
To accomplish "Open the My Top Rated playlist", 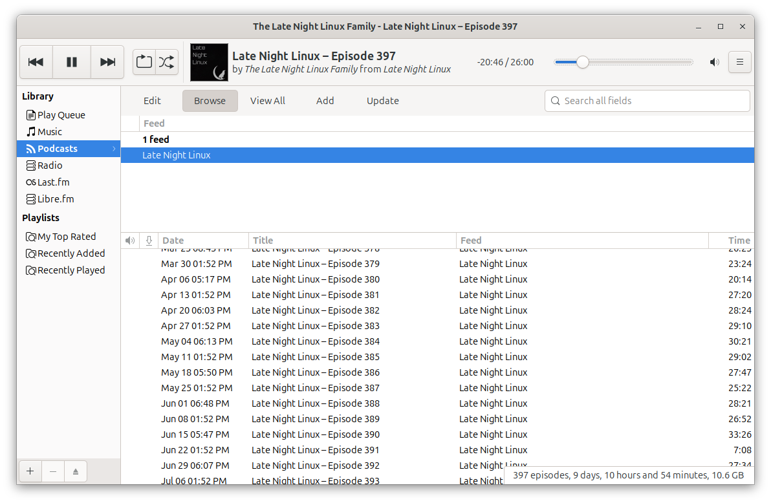I will (x=69, y=237).
